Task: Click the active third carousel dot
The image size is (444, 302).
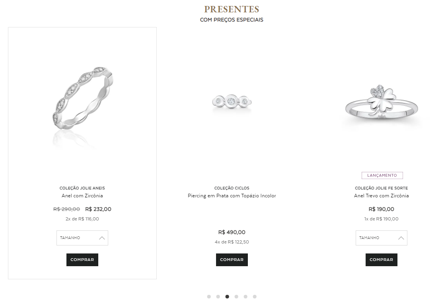Action: [x=227, y=296]
